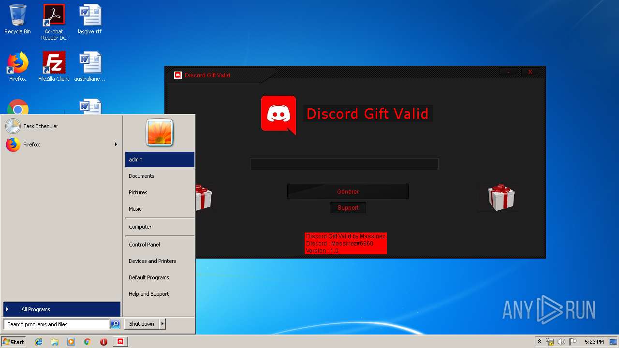Click Discord Gift Valid by Massinez text
This screenshot has height=348, width=619.
click(x=345, y=236)
